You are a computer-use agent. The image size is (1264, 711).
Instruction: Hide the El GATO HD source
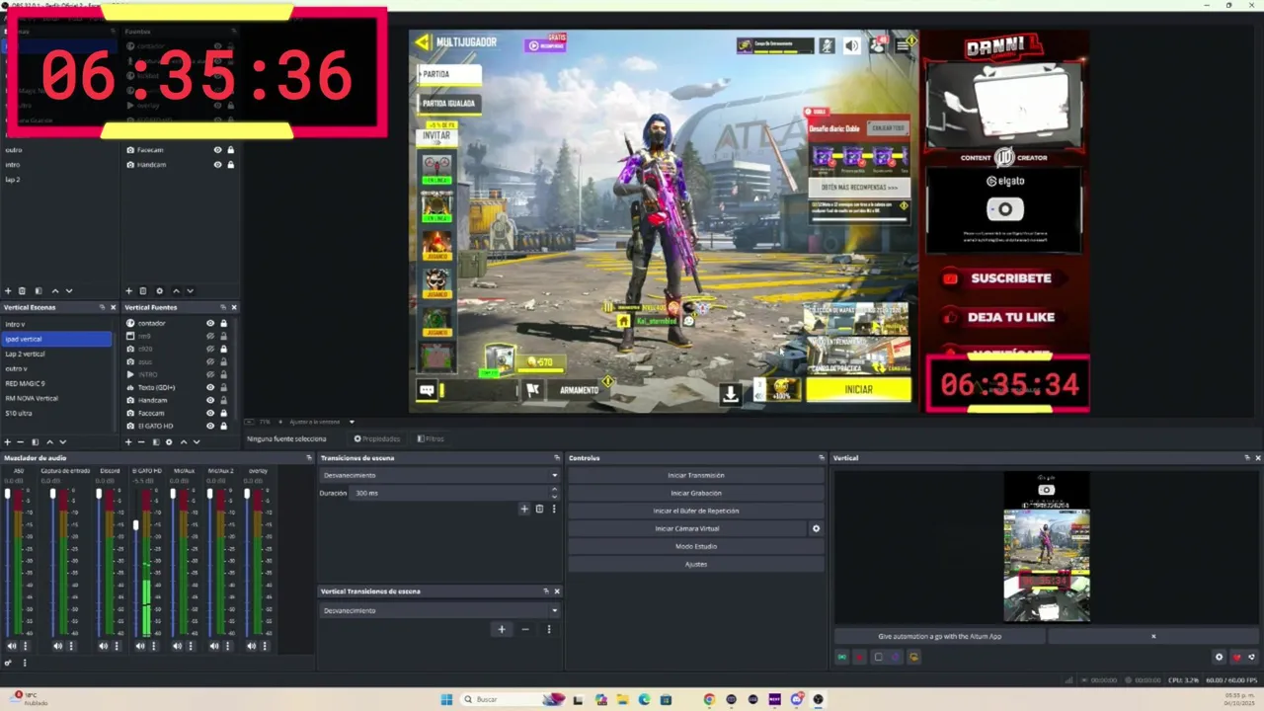210,426
